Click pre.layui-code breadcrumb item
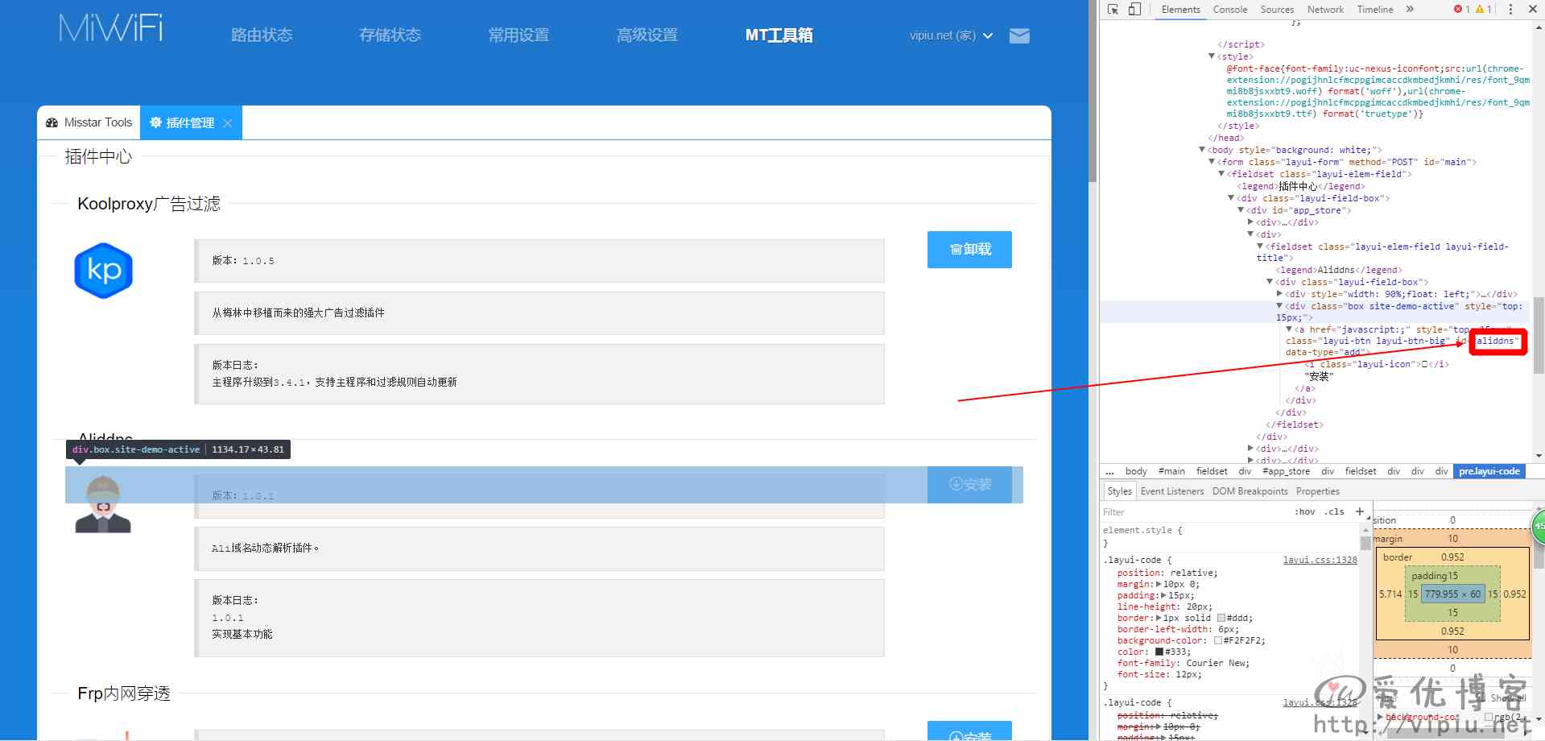The image size is (1545, 741). [x=1489, y=471]
